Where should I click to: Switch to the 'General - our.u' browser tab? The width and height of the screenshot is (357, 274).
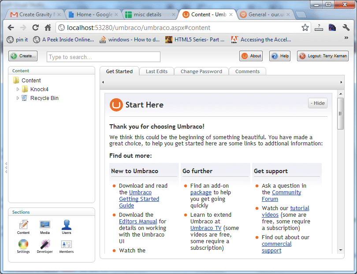pyautogui.click(x=265, y=15)
